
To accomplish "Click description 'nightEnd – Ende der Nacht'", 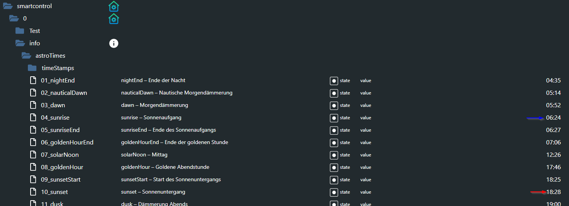I will (x=153, y=81).
